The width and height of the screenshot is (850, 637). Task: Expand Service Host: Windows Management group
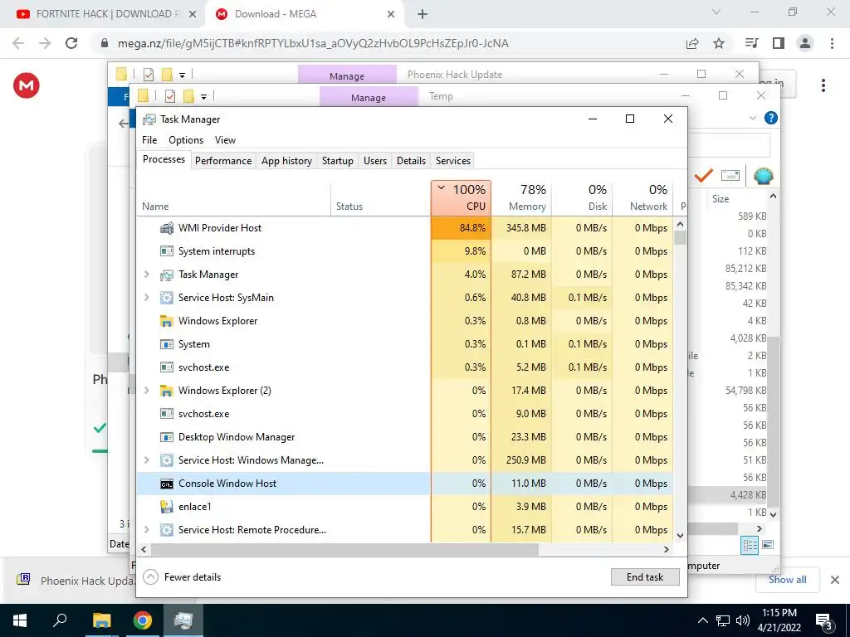click(x=146, y=460)
